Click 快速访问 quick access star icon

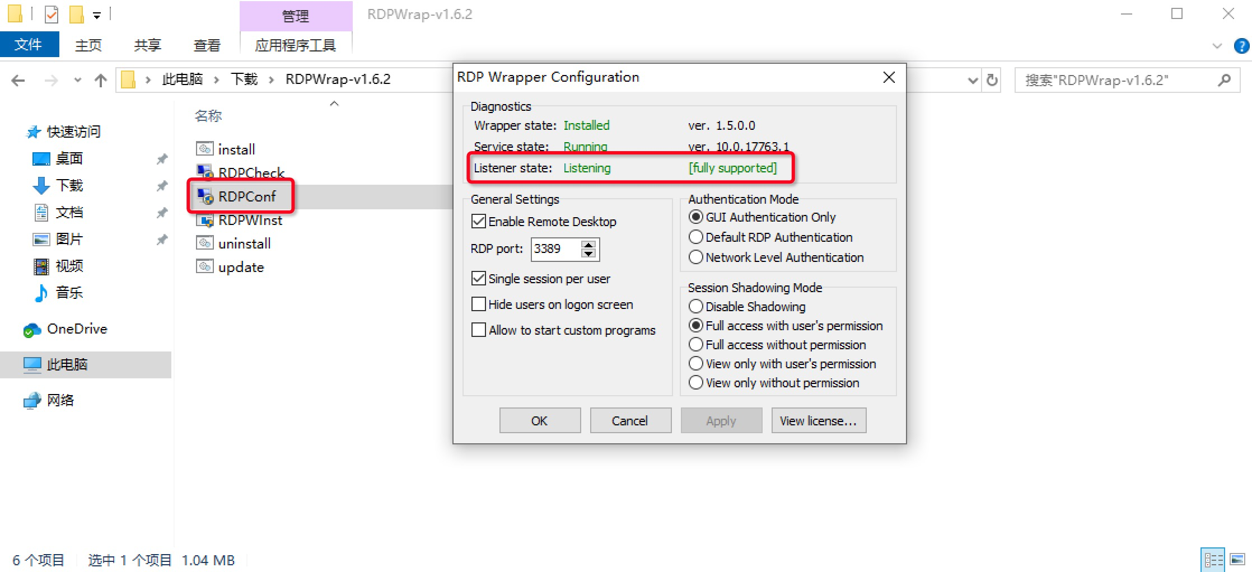(34, 132)
